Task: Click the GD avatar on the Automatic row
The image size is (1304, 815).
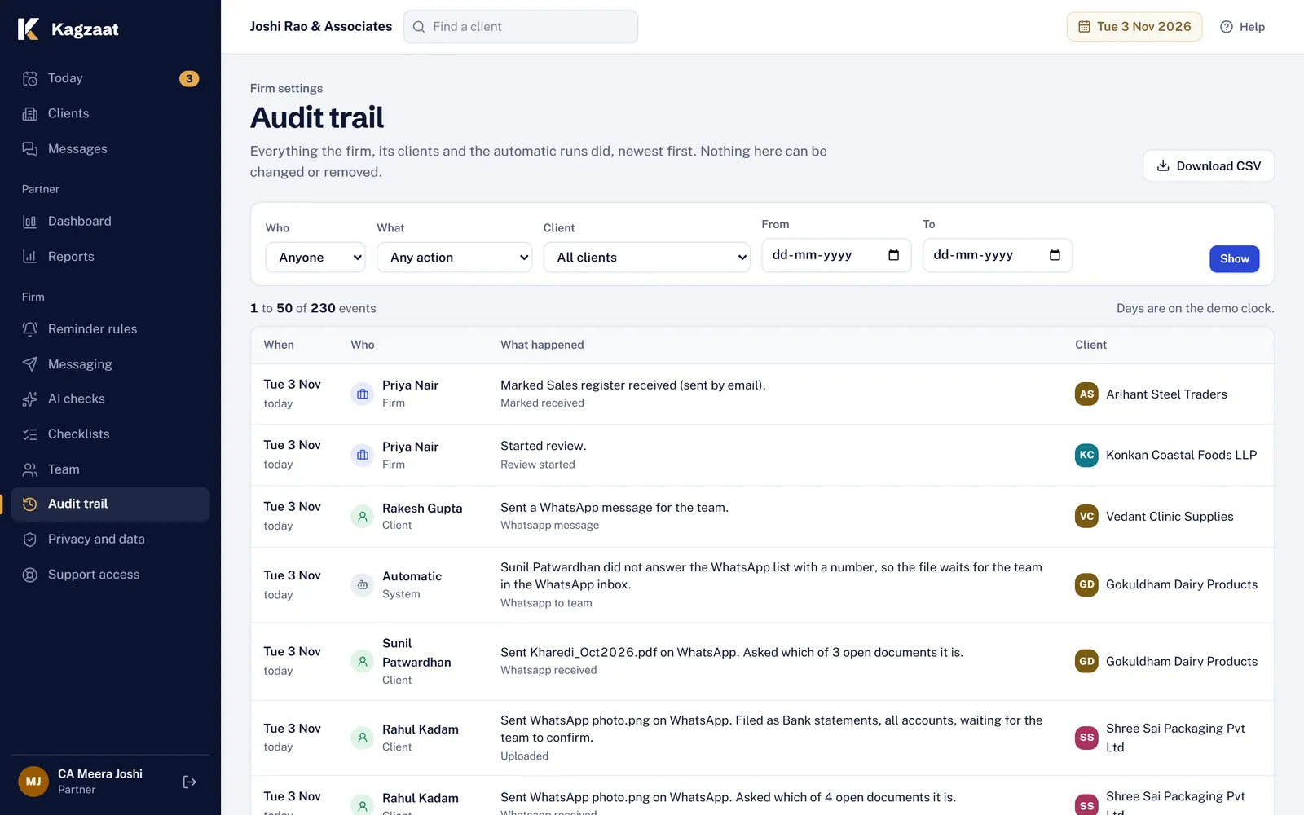Action: (x=1086, y=584)
